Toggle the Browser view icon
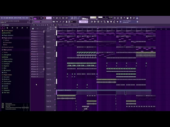 coord(105,22)
